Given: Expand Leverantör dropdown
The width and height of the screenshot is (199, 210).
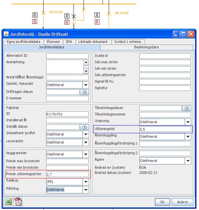Looking at the screenshot, I should pos(86,142).
